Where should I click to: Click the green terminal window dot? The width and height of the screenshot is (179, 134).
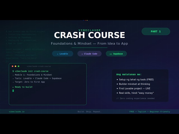click(x=18, y=66)
